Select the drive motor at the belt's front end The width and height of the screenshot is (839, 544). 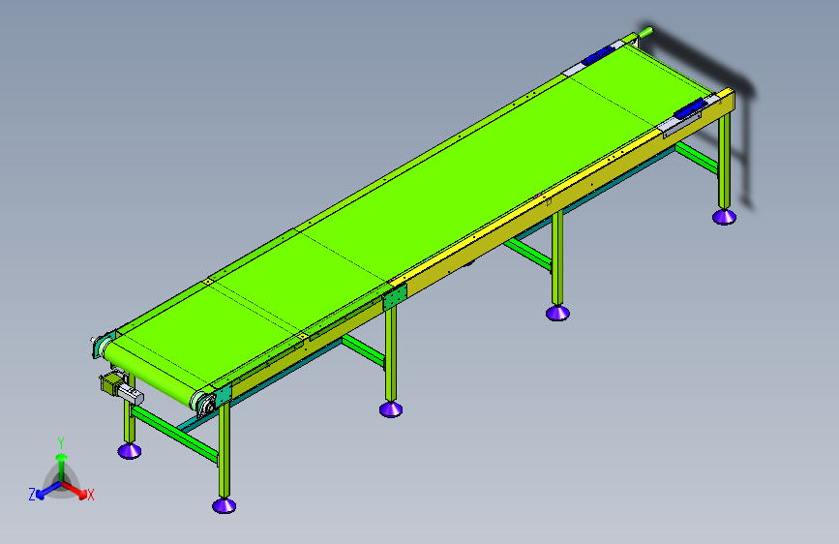[121, 388]
